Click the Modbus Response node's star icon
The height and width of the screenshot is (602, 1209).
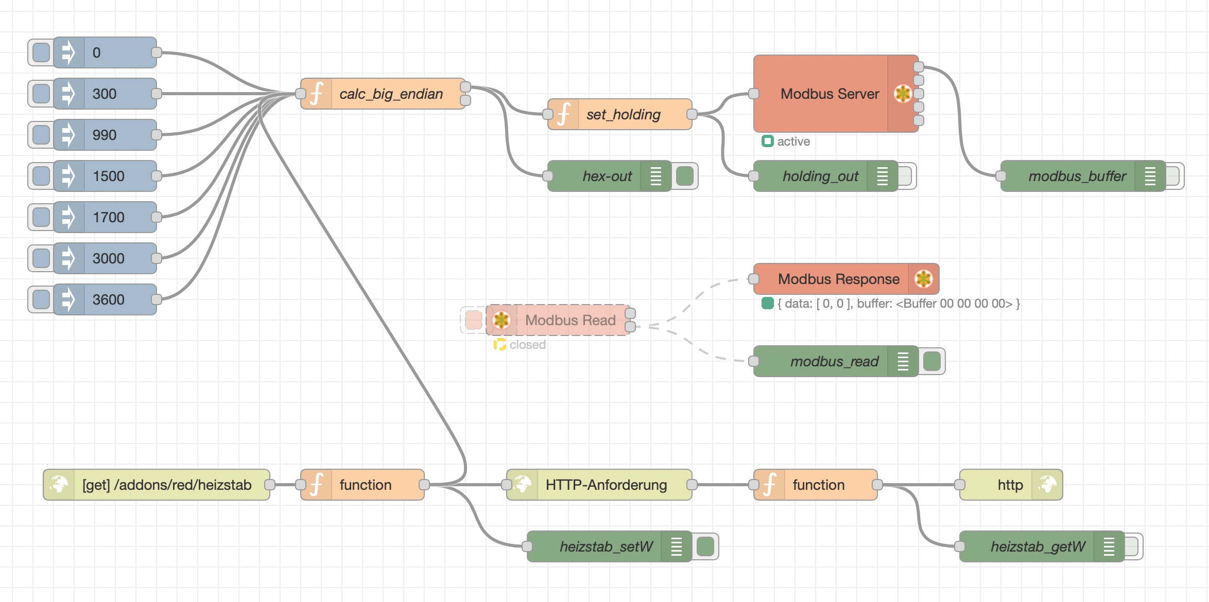pos(923,279)
